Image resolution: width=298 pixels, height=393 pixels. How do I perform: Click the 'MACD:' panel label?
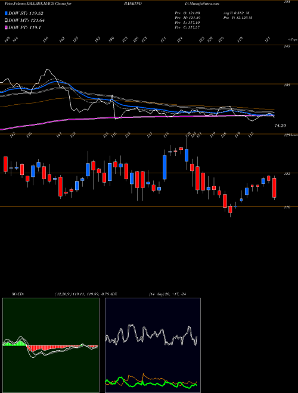[17, 294]
